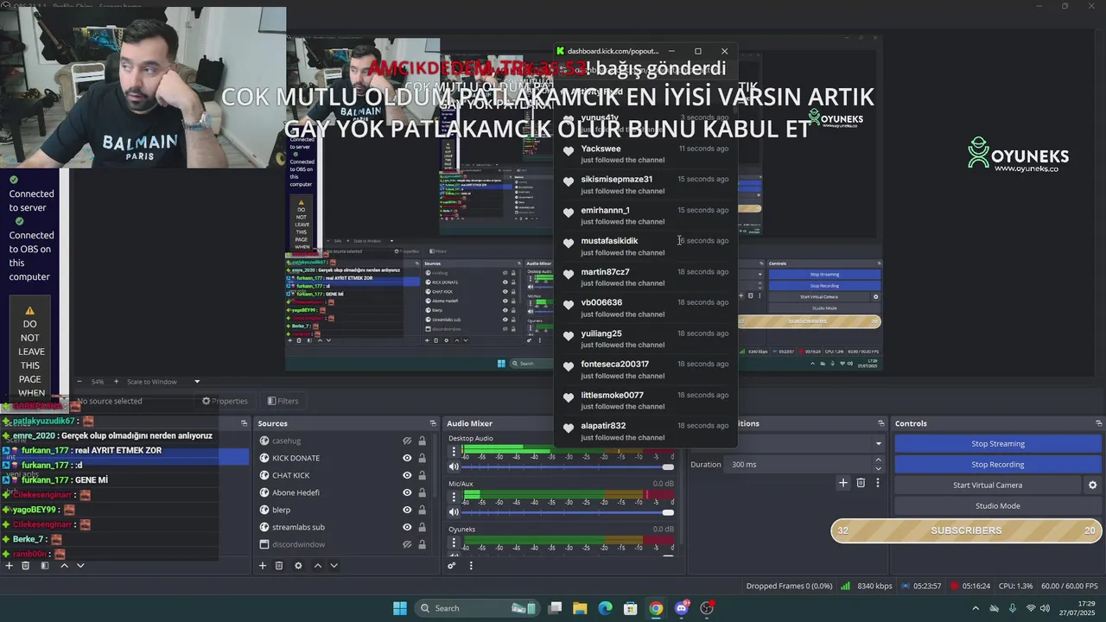
Task: Undock the Controls panel
Action: click(1098, 423)
